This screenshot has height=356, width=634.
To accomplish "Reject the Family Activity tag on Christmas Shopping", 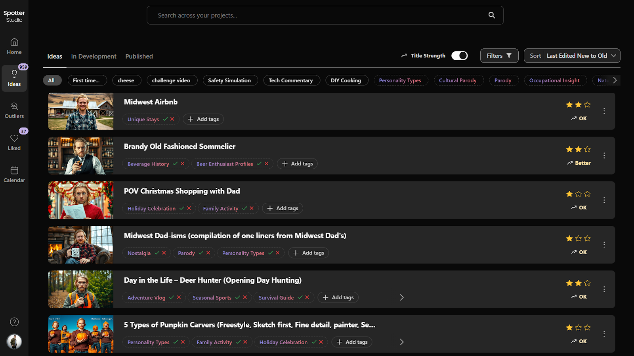I will (252, 208).
